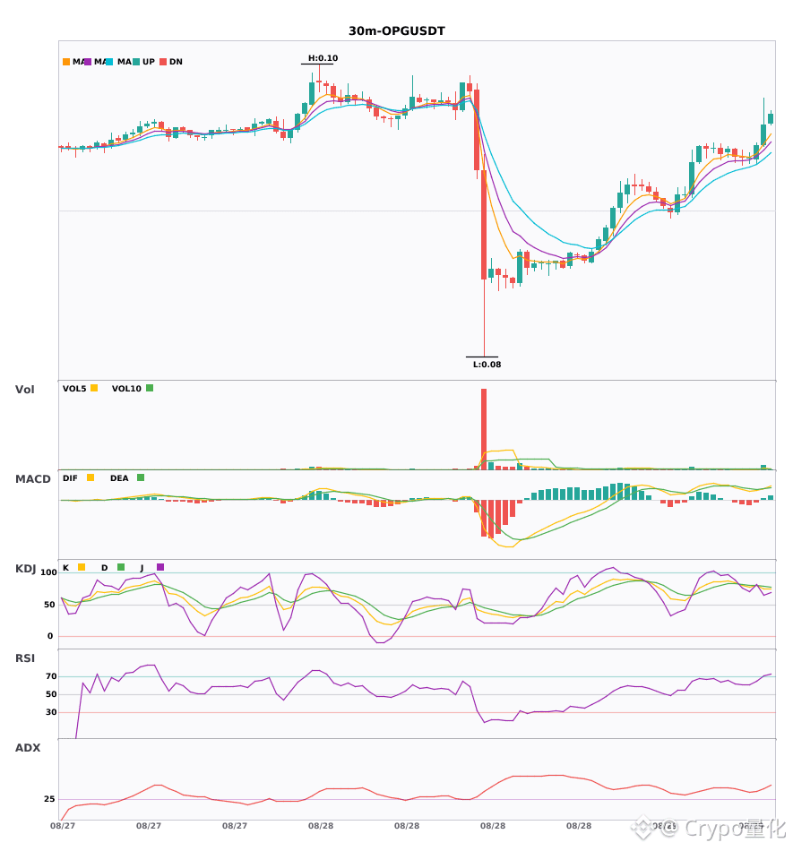Screen dimensions: 793x851
Task: Click the DEA legend text
Action: tap(119, 478)
